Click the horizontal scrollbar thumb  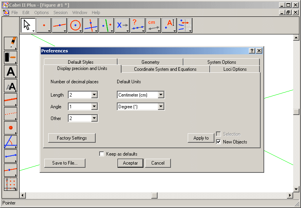tap(154, 195)
